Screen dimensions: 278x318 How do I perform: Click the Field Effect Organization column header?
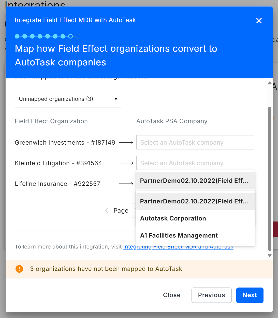(x=51, y=121)
